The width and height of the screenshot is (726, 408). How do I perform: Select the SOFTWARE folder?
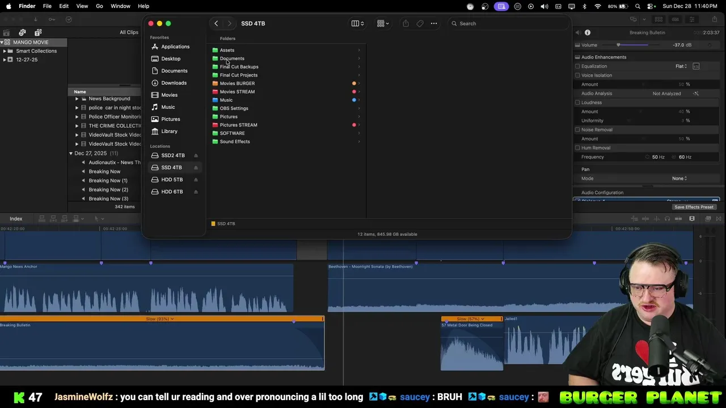pos(286,133)
